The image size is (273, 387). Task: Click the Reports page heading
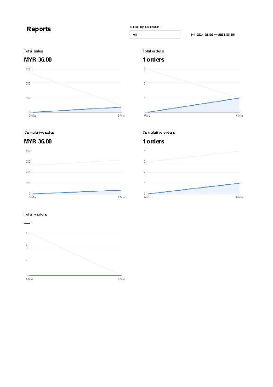click(39, 29)
